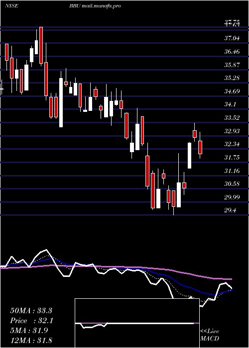Select the 36.46 price axis label
The height and width of the screenshot is (348, 249).
[x=232, y=52]
